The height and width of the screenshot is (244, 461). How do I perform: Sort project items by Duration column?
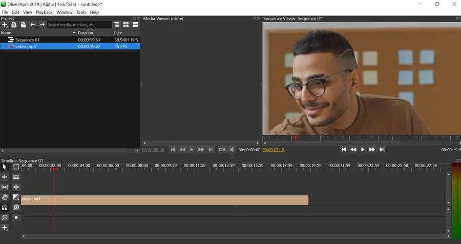click(92, 33)
